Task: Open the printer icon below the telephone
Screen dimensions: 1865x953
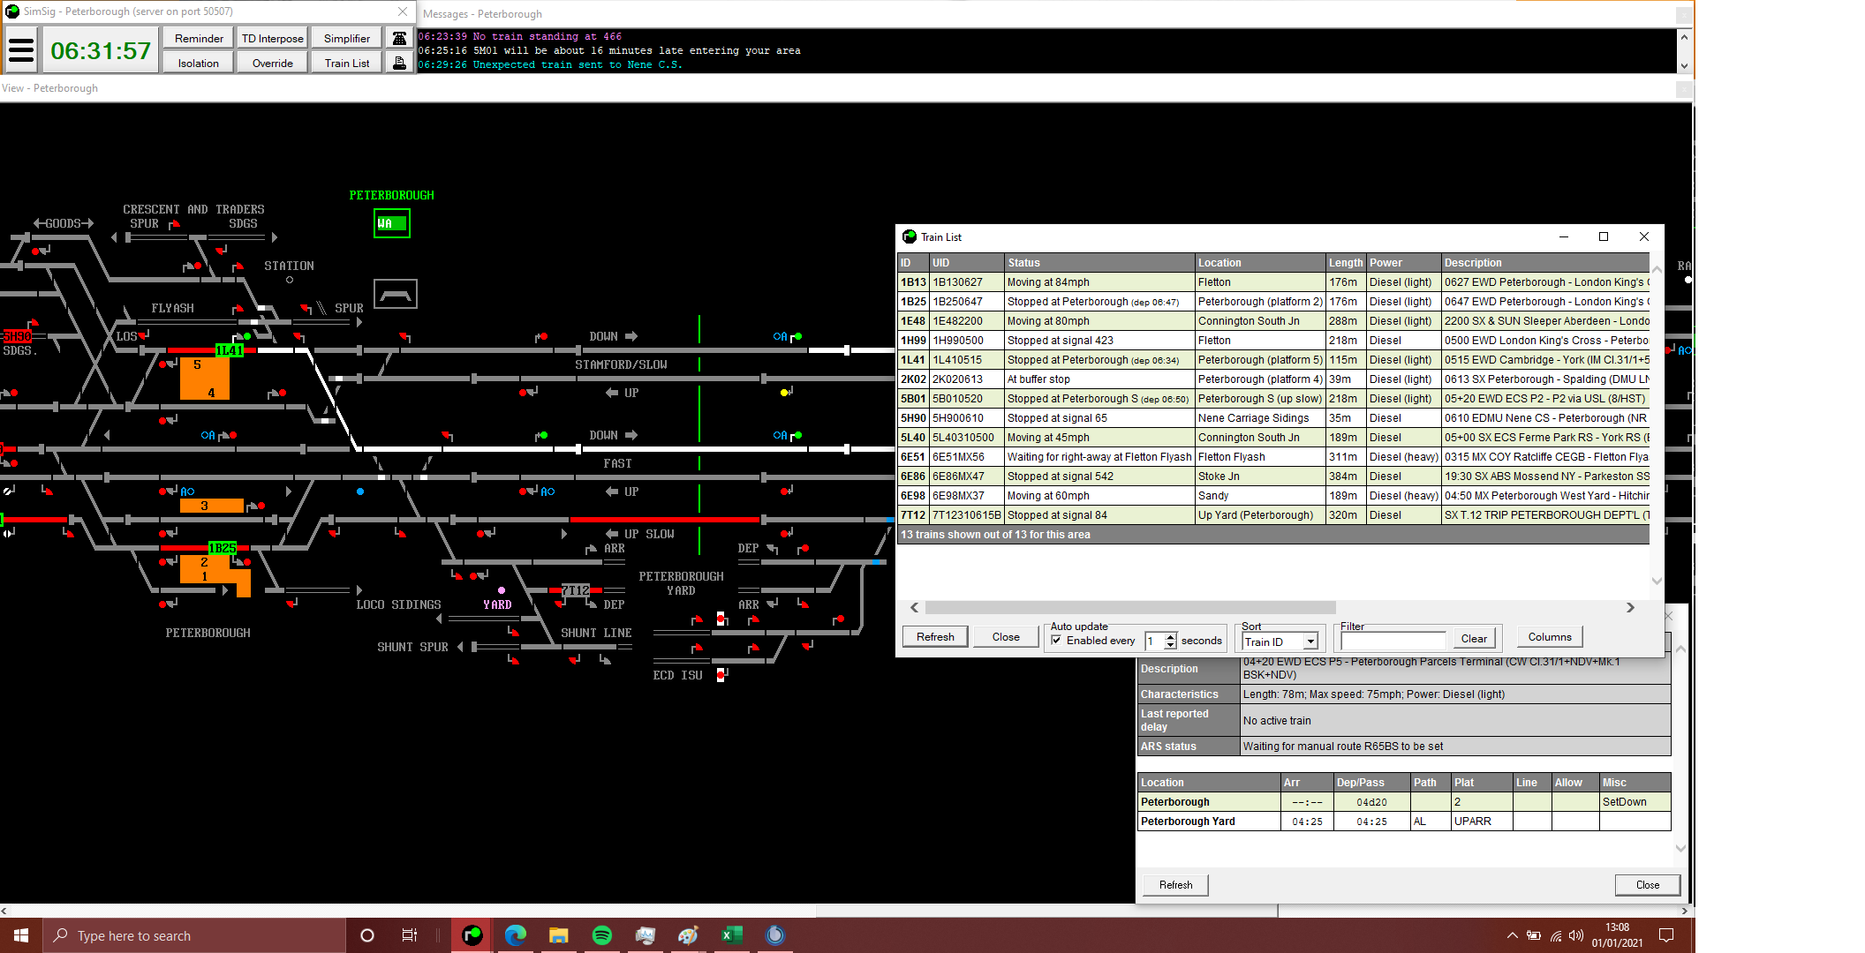Action: (400, 63)
